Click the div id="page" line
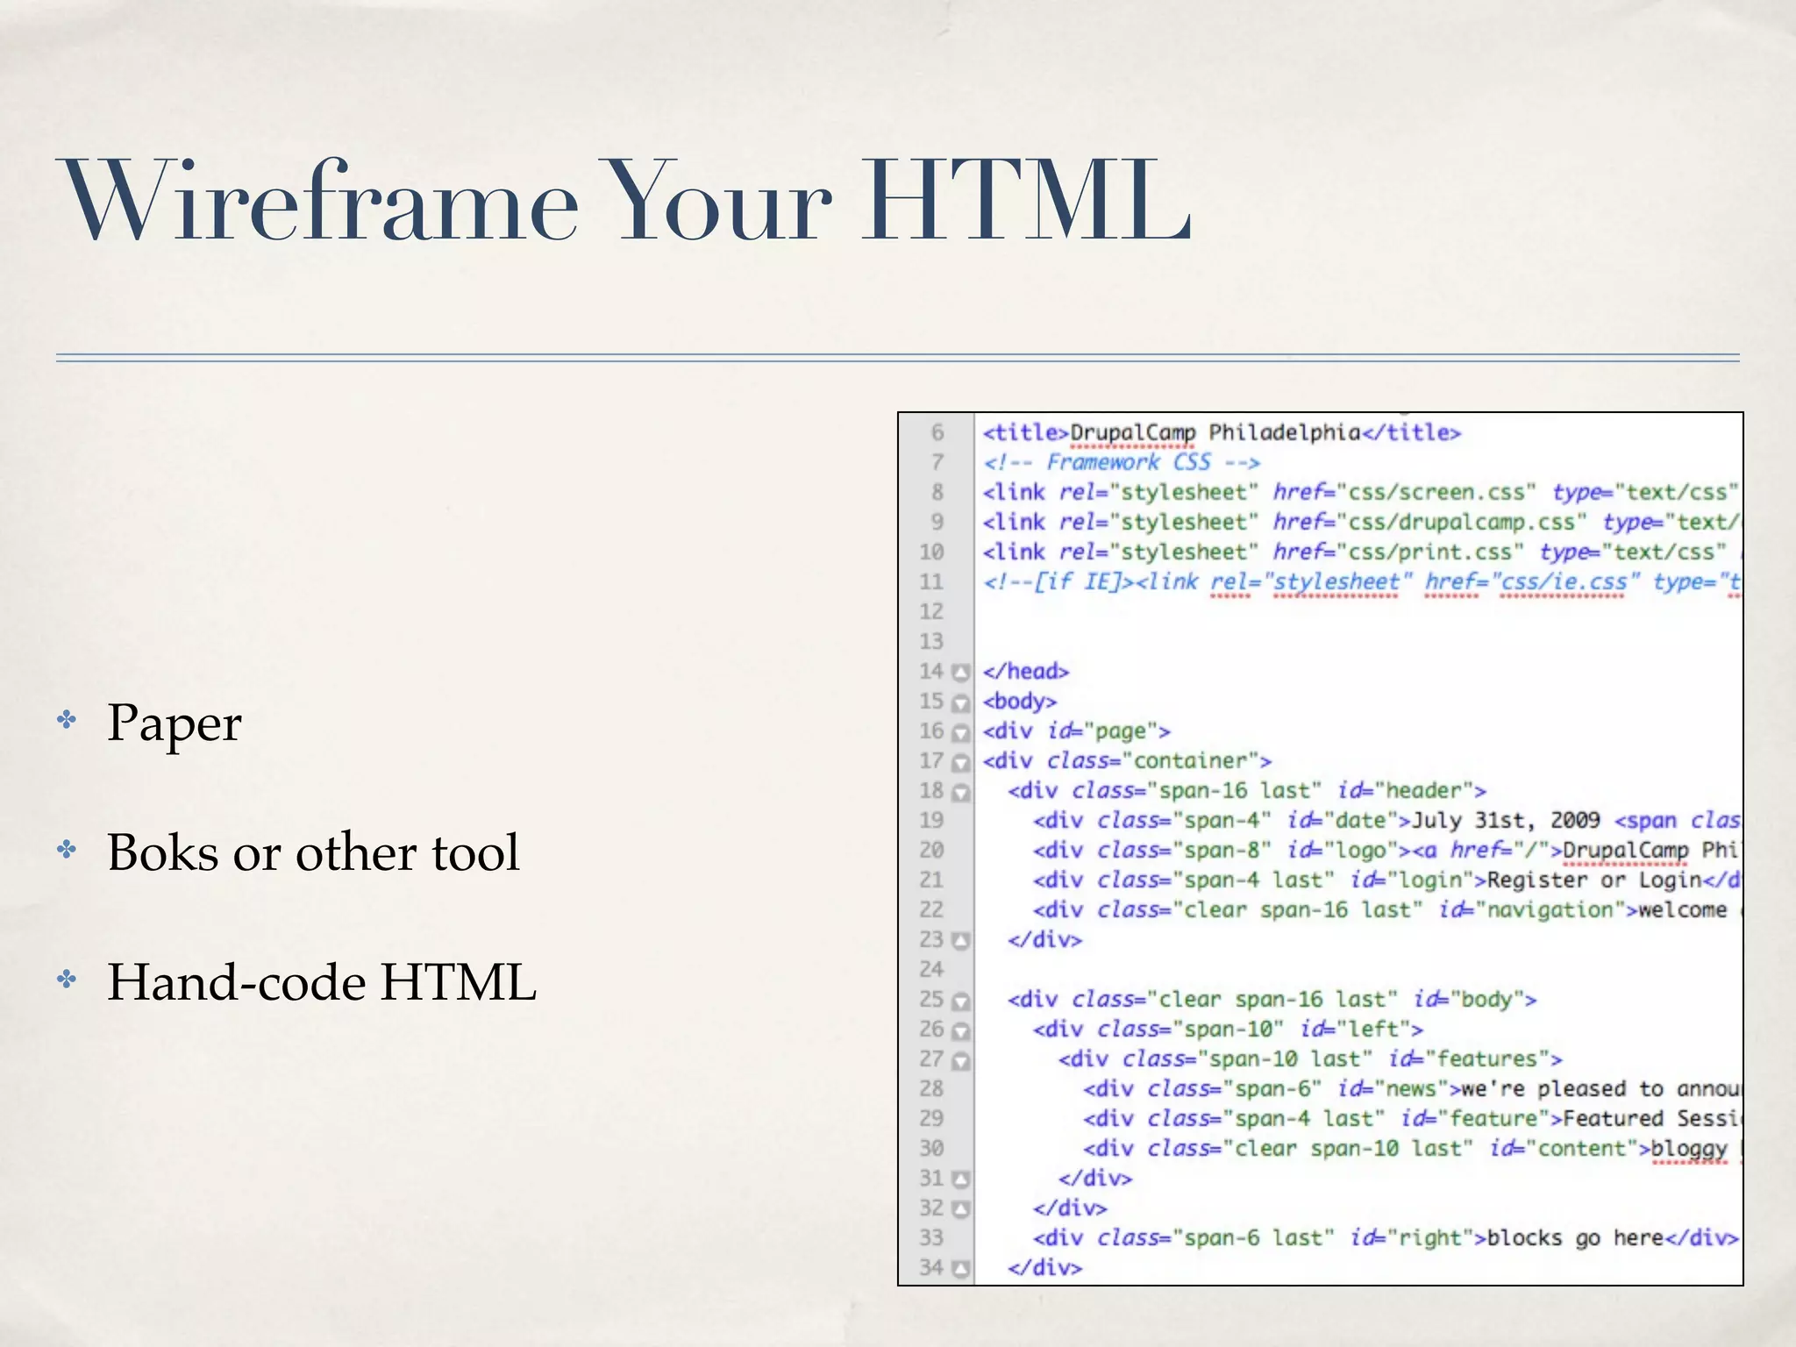Screen dimensions: 1796x1347 tap(1077, 731)
